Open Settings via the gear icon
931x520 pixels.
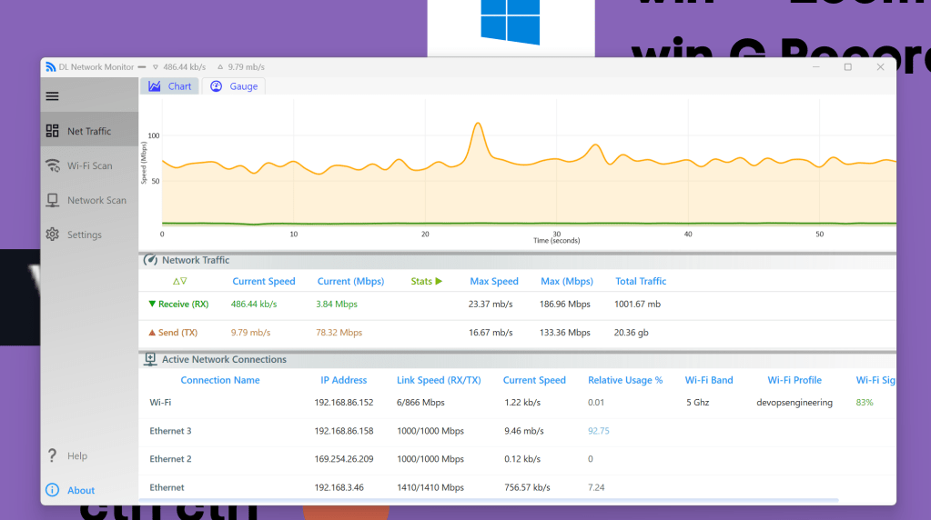pyautogui.click(x=52, y=235)
